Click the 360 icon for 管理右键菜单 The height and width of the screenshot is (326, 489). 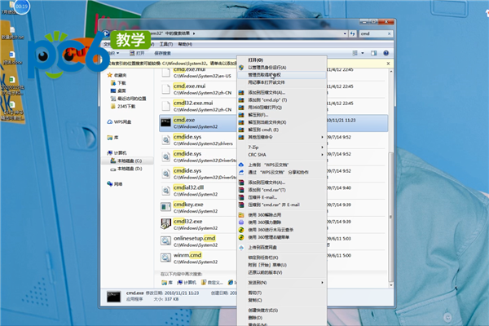pos(241,237)
